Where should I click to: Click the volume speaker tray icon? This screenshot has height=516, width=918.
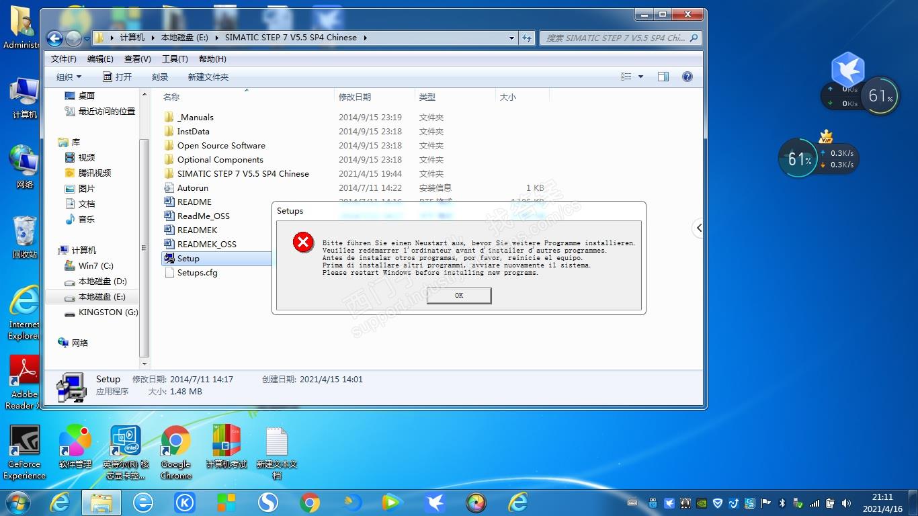tap(846, 503)
